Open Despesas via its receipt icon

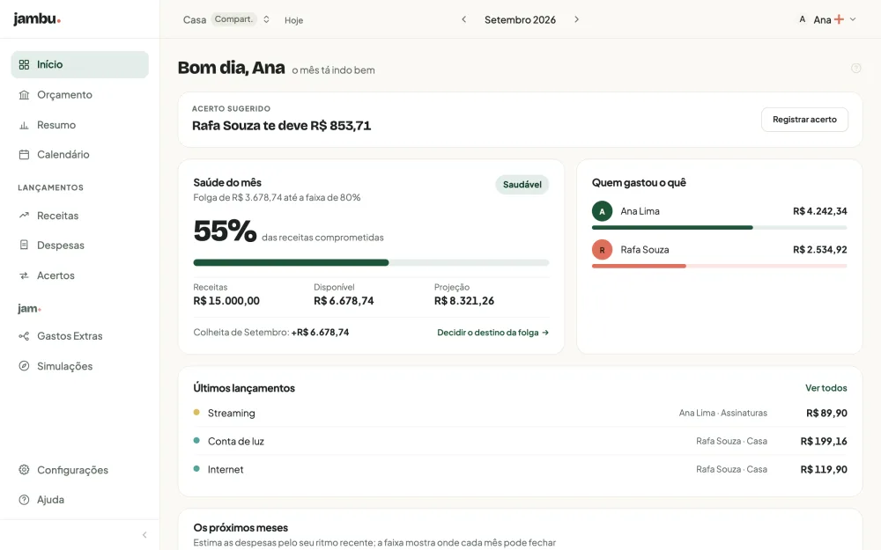tap(24, 246)
